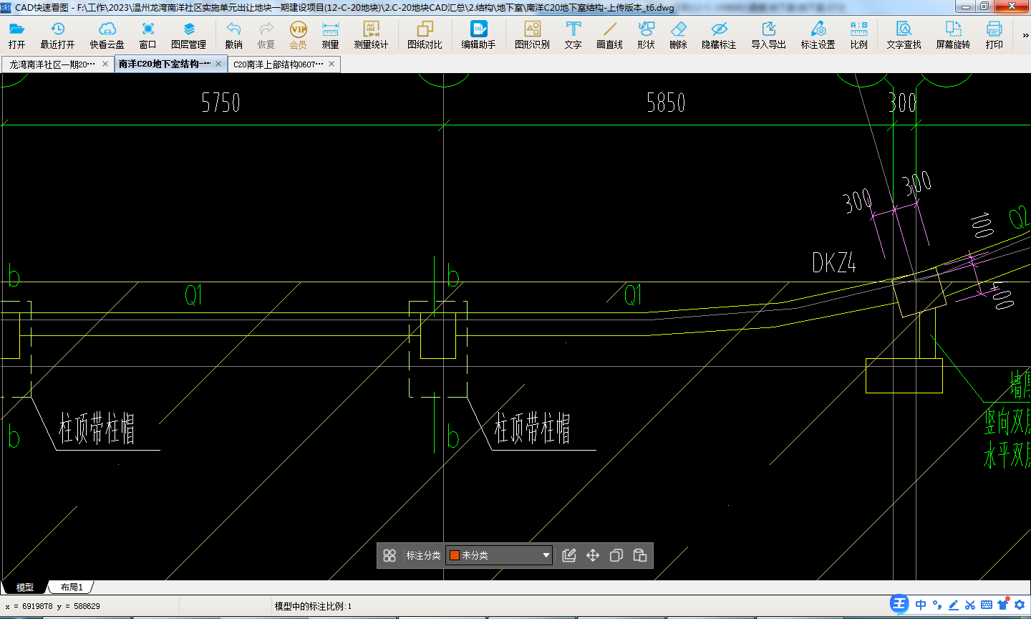Click 模型中的标注比例 status text
This screenshot has height=619, width=1031.
pos(313,606)
